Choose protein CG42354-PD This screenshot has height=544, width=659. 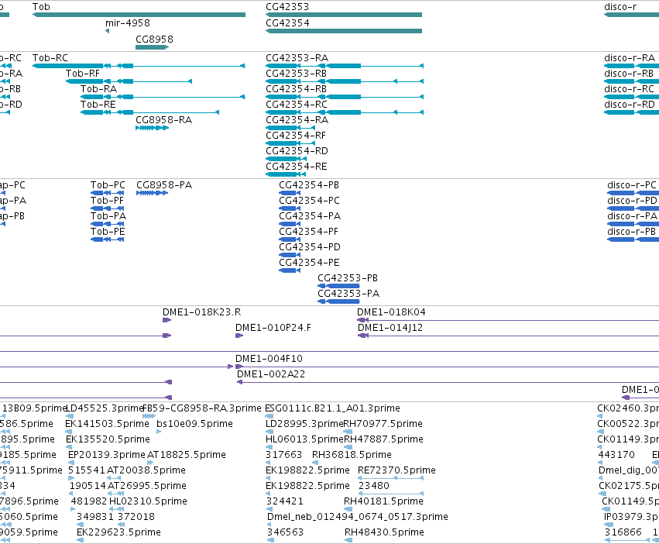coord(310,247)
